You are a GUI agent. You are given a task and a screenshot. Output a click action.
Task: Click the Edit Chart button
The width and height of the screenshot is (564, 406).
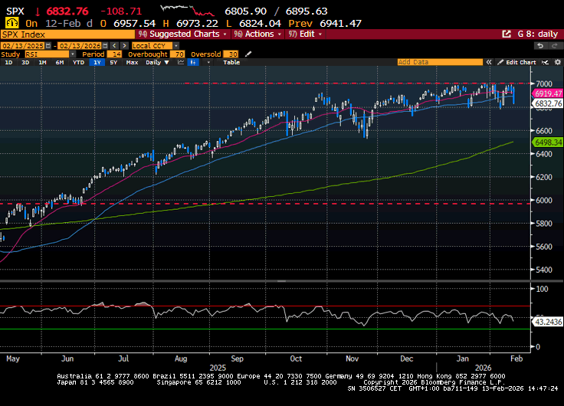pyautogui.click(x=520, y=62)
